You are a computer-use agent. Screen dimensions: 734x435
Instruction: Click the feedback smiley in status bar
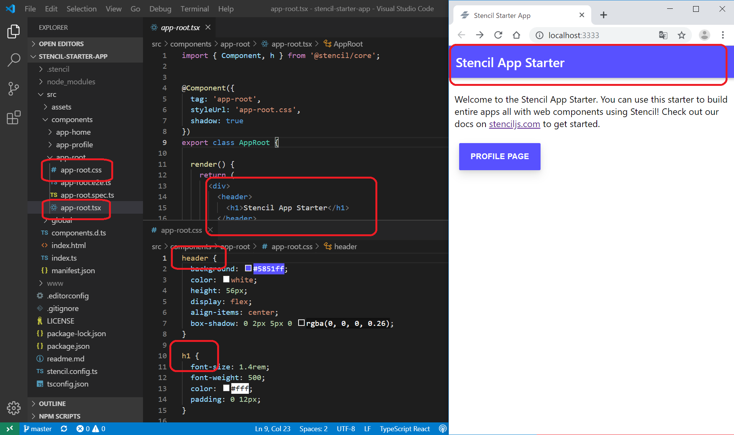[x=442, y=429]
